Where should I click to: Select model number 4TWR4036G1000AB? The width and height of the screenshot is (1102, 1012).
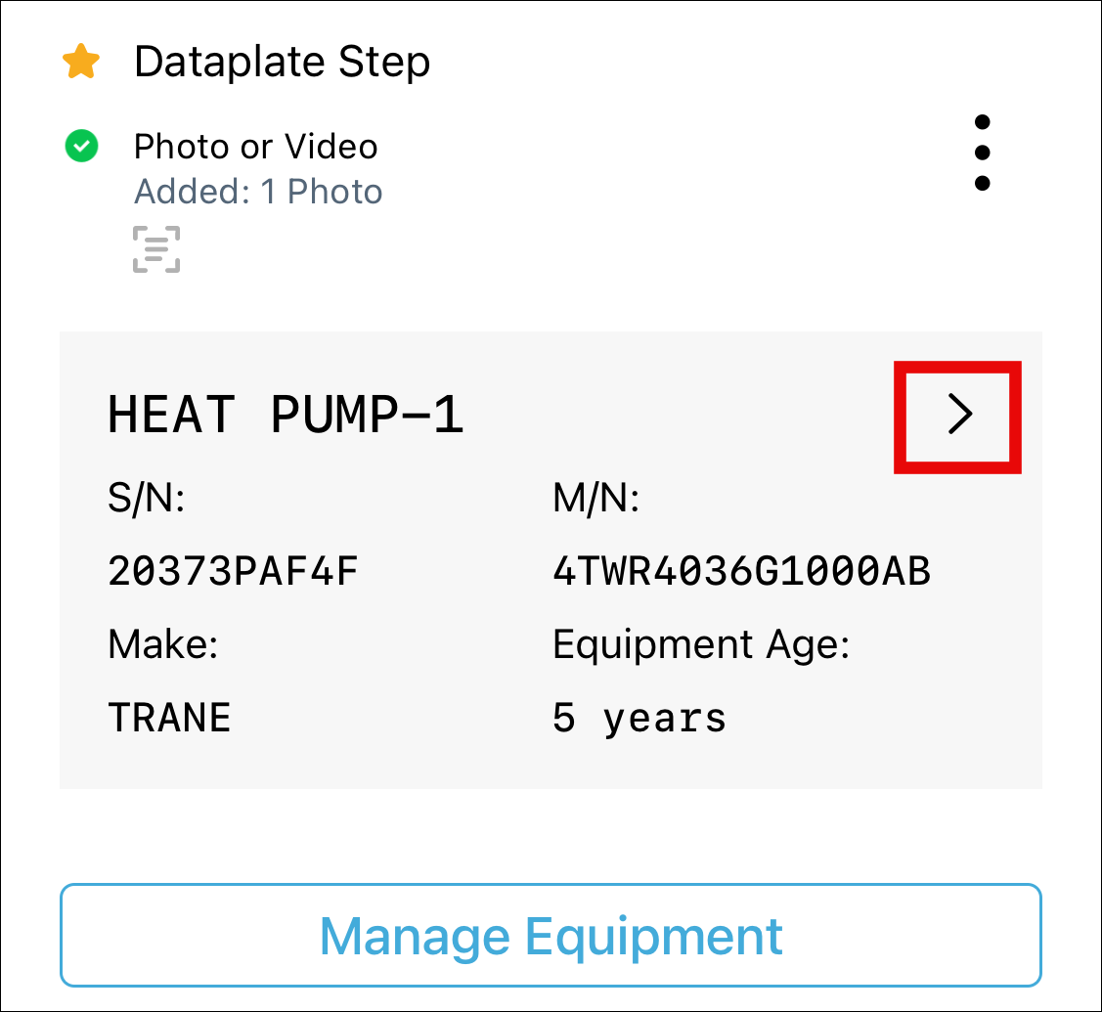tap(741, 571)
